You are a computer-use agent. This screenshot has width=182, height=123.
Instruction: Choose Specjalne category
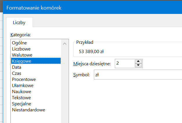tap(36, 104)
